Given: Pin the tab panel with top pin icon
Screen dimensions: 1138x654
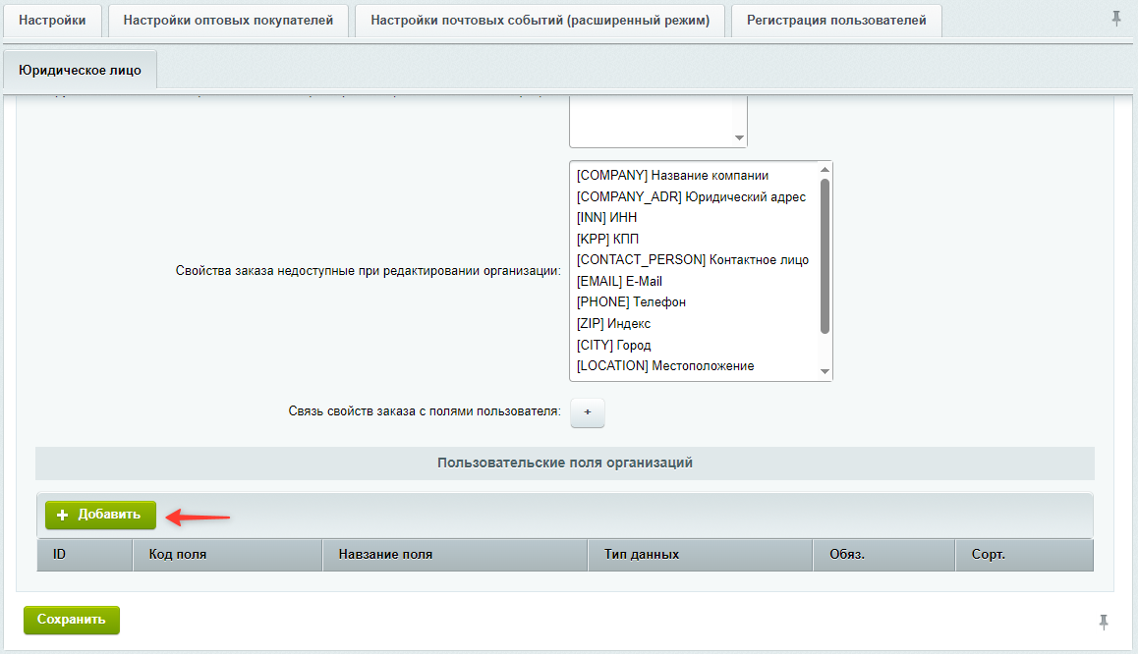Looking at the screenshot, I should point(1116,18).
